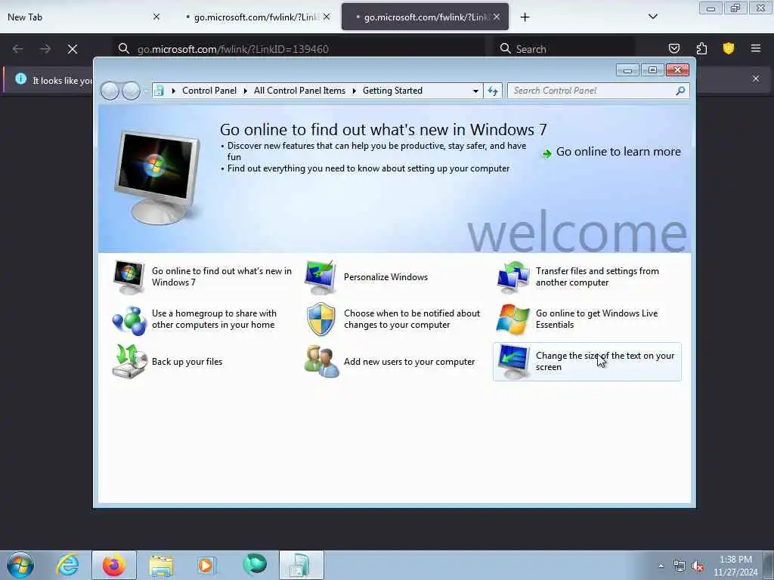Switch to the New Tab tab
The image size is (774, 580).
pos(83,17)
